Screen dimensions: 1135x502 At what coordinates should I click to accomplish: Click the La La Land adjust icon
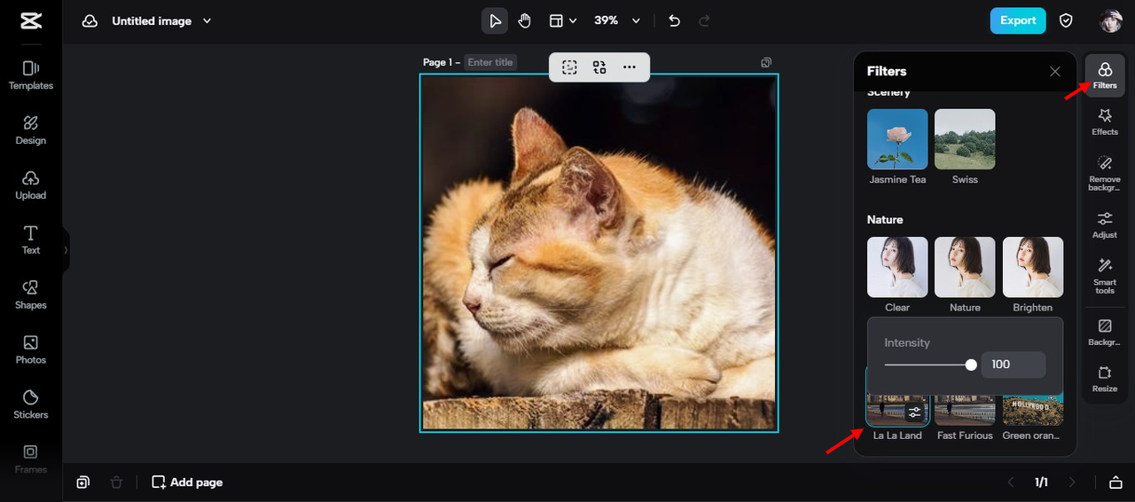pos(914,412)
